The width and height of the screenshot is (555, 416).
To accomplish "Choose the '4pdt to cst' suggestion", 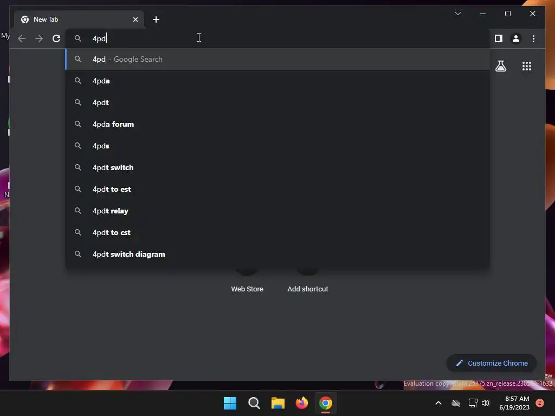I will pos(277,232).
